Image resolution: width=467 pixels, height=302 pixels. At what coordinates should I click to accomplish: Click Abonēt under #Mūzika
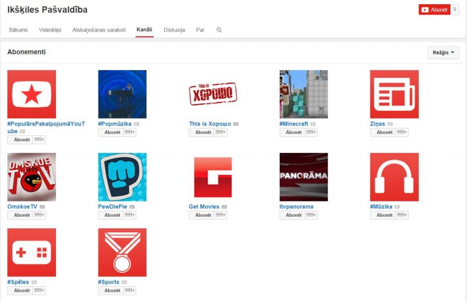383,216
